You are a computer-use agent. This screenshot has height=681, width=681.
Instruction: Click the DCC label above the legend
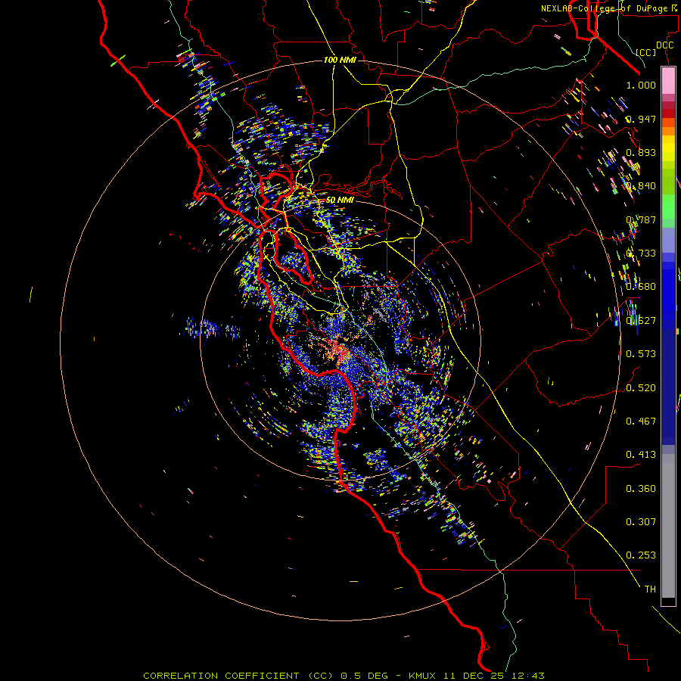(664, 45)
